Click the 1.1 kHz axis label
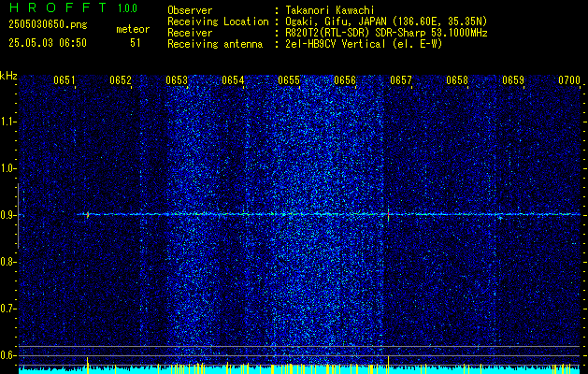This screenshot has width=588, height=374. (x=7, y=122)
